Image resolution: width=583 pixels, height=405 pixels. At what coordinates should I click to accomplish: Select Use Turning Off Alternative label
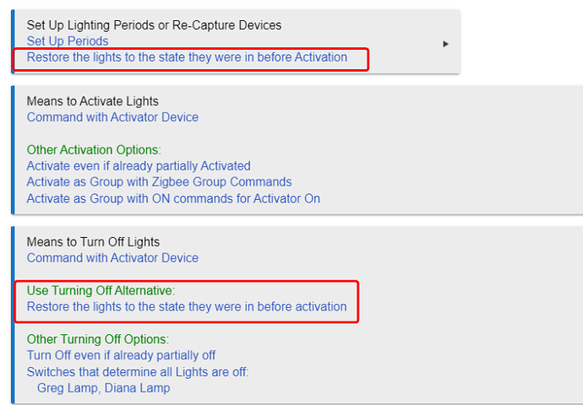tap(101, 290)
